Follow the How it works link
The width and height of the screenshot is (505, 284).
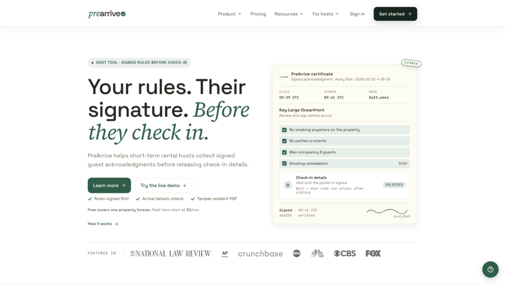[x=103, y=224]
